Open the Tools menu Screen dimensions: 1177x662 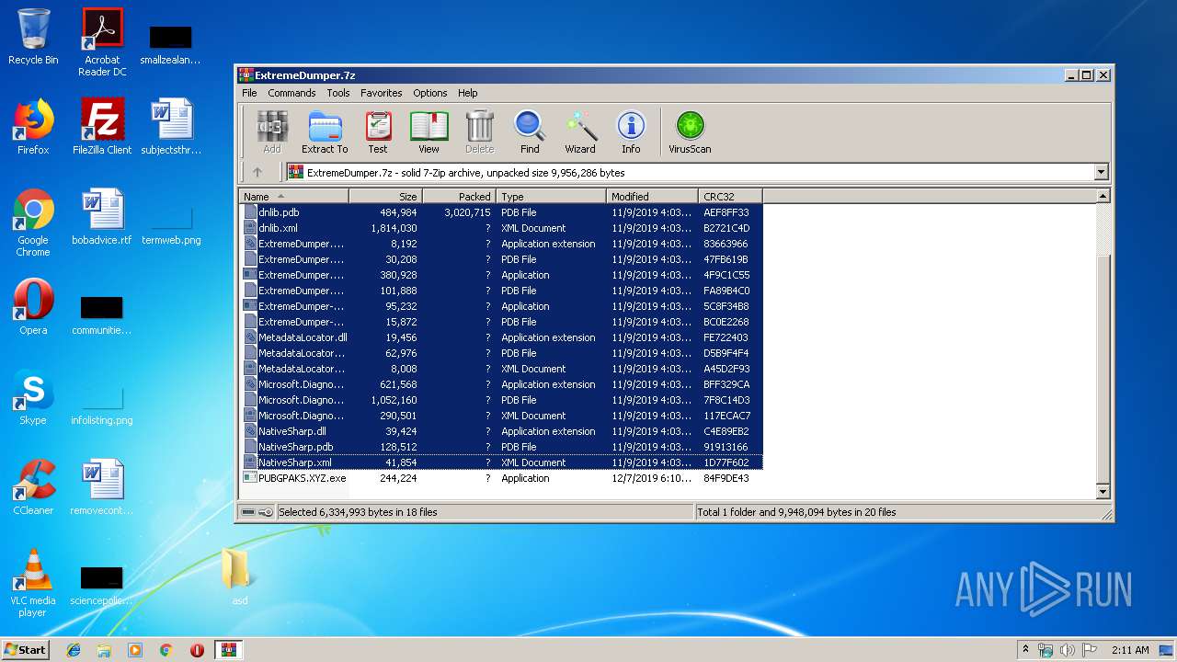(x=338, y=93)
